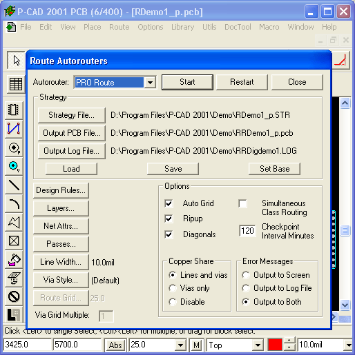Open the Route menu

tap(119, 27)
